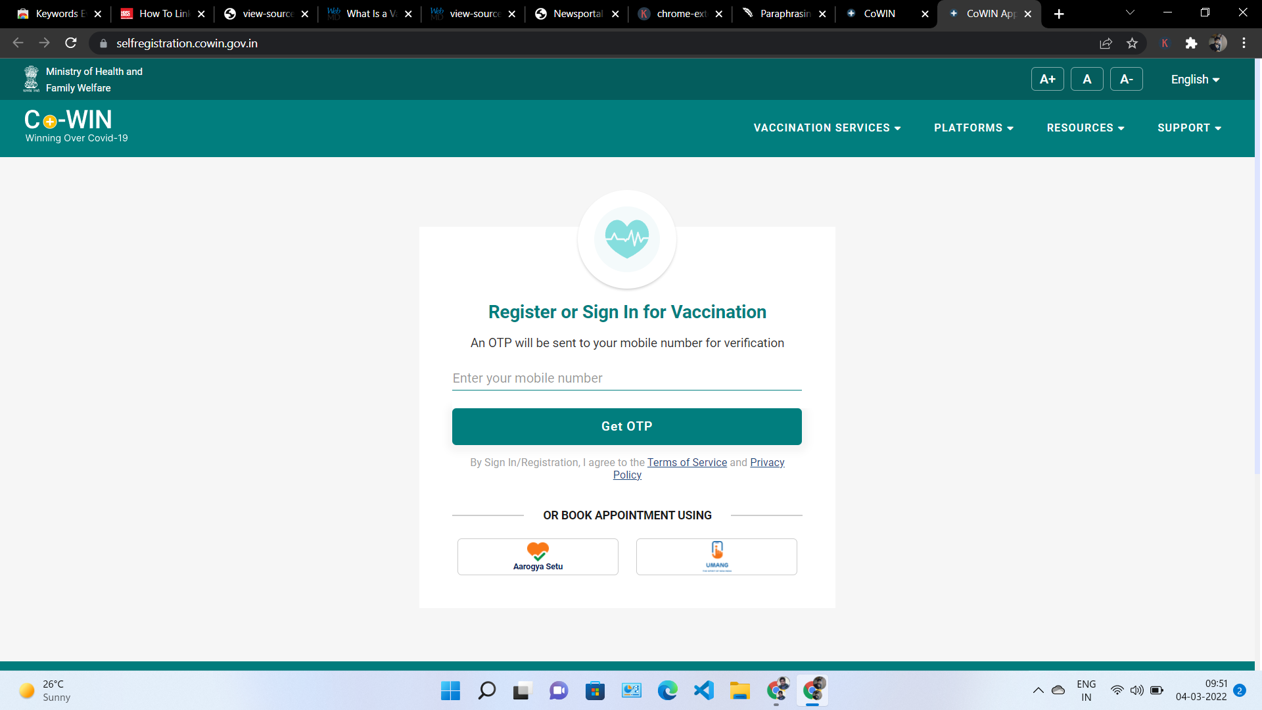Enter mobile number in input field
1262x710 pixels.
pos(626,378)
